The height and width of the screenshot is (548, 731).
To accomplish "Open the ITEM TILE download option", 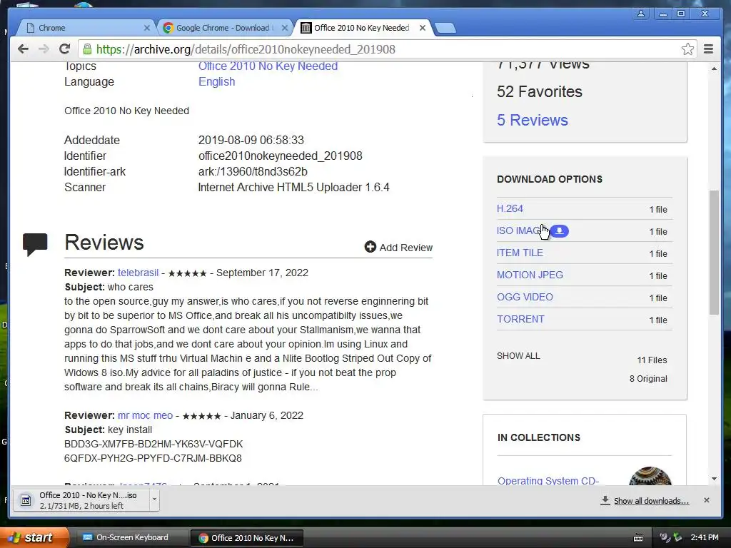I will pyautogui.click(x=520, y=253).
